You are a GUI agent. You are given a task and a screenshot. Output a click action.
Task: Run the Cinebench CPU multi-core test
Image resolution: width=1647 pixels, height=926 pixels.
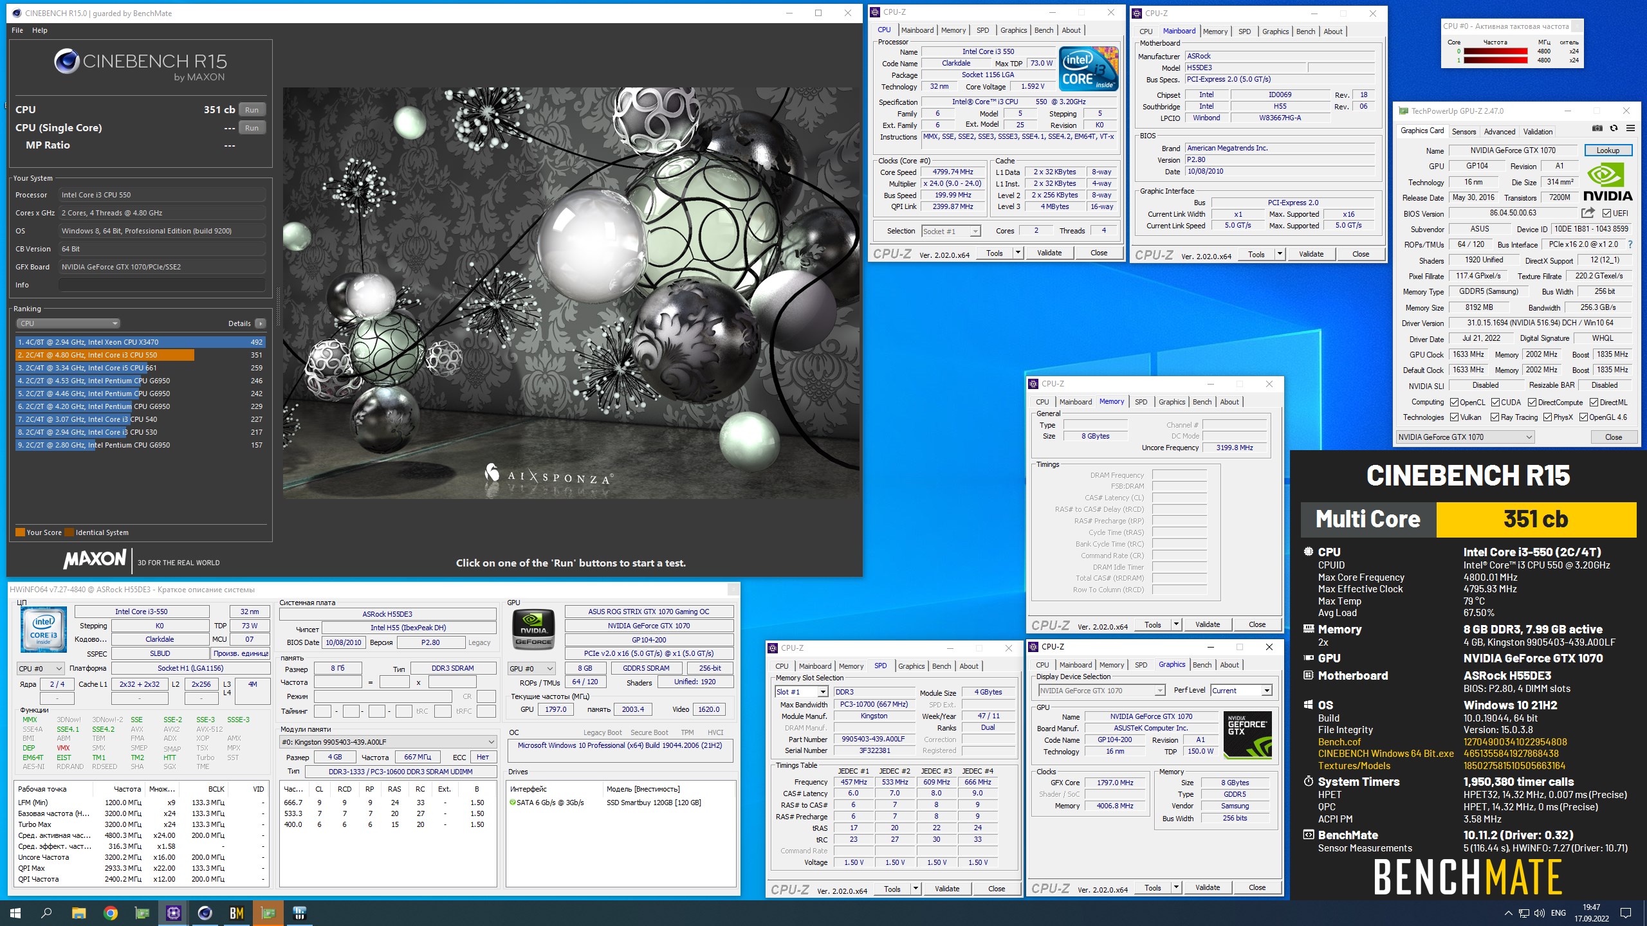click(252, 110)
